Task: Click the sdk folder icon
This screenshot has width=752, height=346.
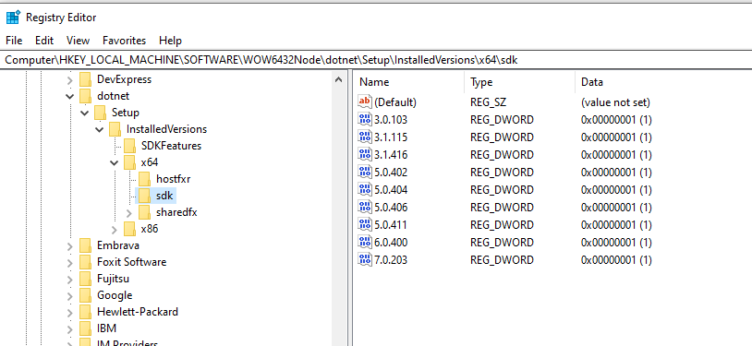Action: [x=145, y=196]
